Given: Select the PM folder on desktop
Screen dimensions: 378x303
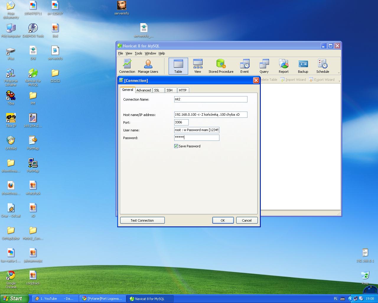Looking at the screenshot, I should [33, 98].
